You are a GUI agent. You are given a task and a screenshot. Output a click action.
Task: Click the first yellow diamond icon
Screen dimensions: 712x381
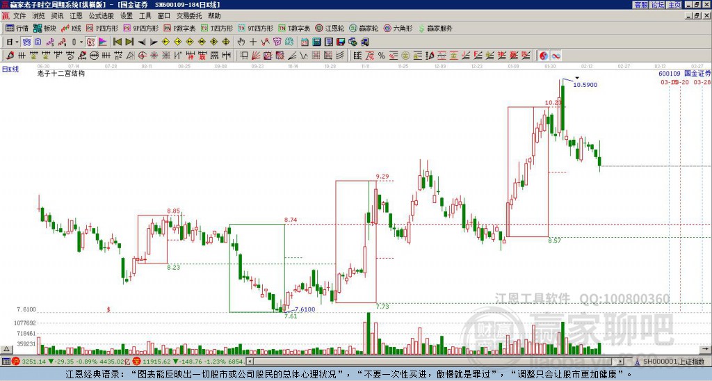click(x=165, y=42)
